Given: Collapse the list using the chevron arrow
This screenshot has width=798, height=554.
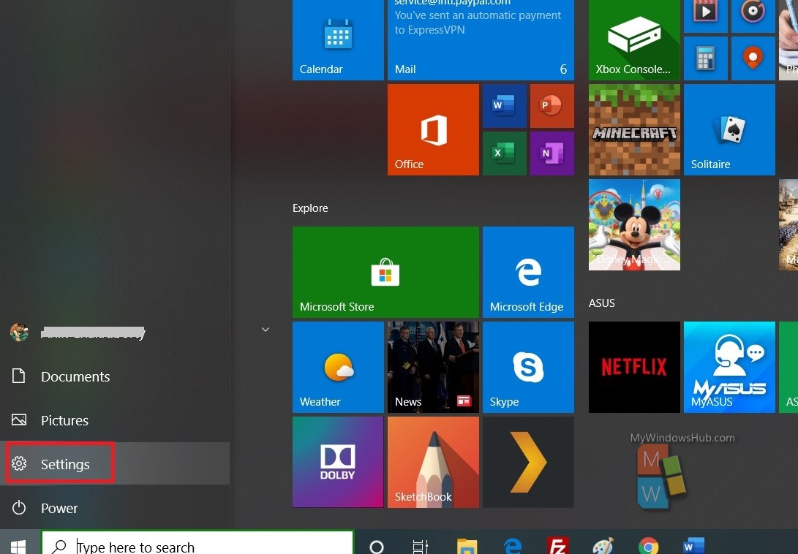Looking at the screenshot, I should pos(266,330).
